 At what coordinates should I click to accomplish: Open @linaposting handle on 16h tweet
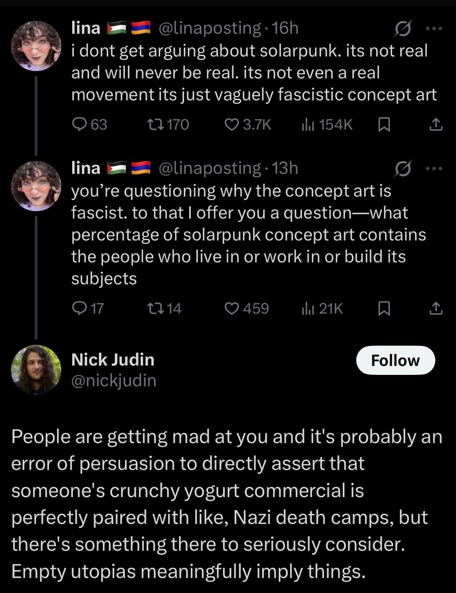(x=210, y=28)
